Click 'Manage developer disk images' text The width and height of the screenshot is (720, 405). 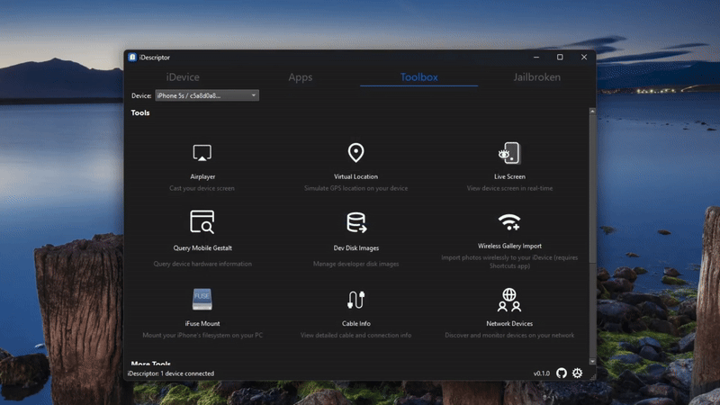(x=355, y=264)
